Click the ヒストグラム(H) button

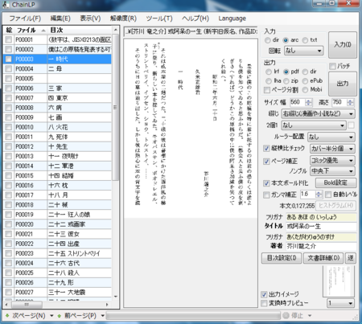(335, 206)
